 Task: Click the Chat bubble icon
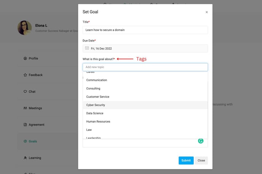click(25, 92)
